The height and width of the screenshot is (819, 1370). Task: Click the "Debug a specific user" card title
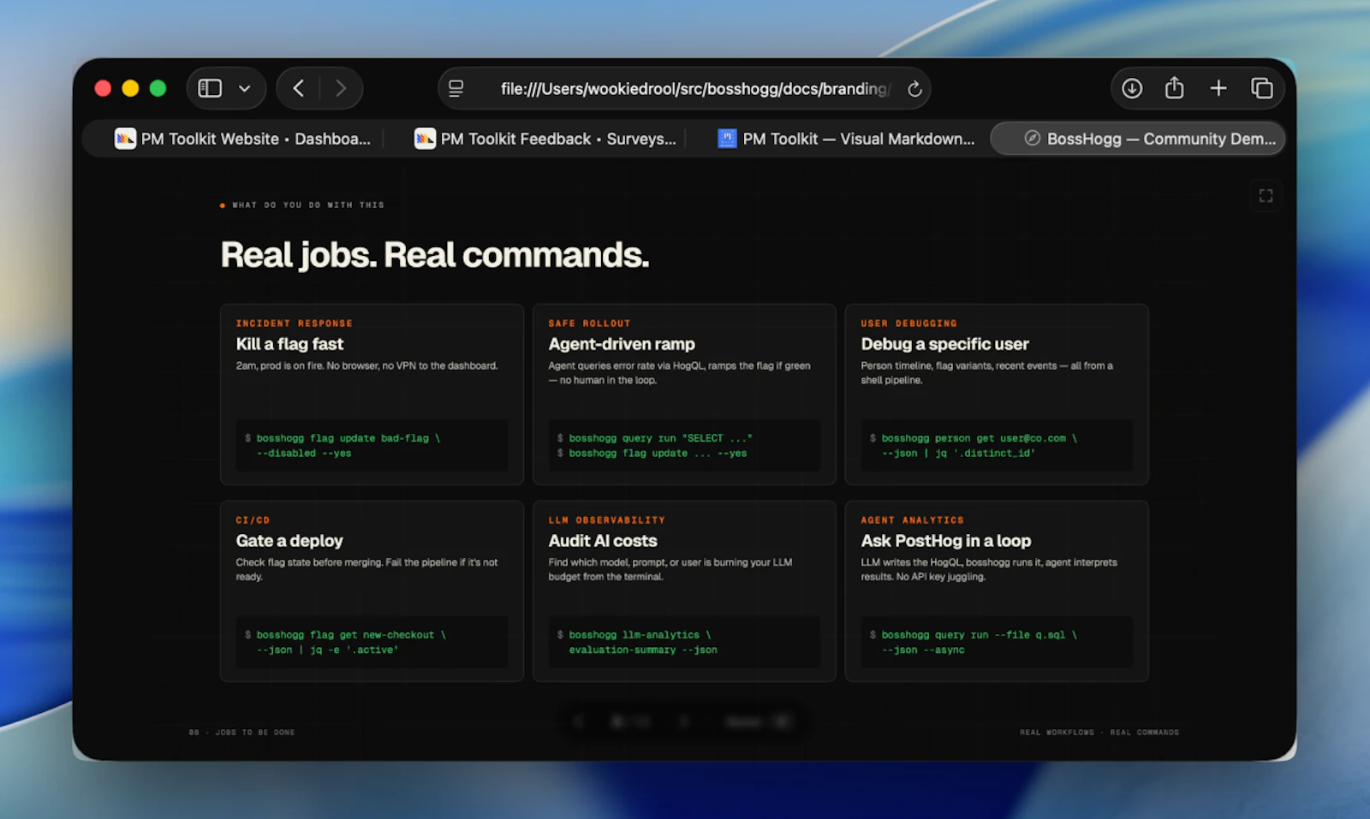pyautogui.click(x=944, y=344)
